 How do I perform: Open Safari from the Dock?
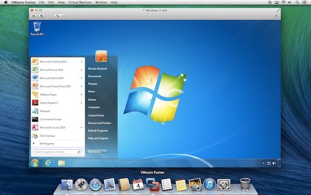[95, 185]
